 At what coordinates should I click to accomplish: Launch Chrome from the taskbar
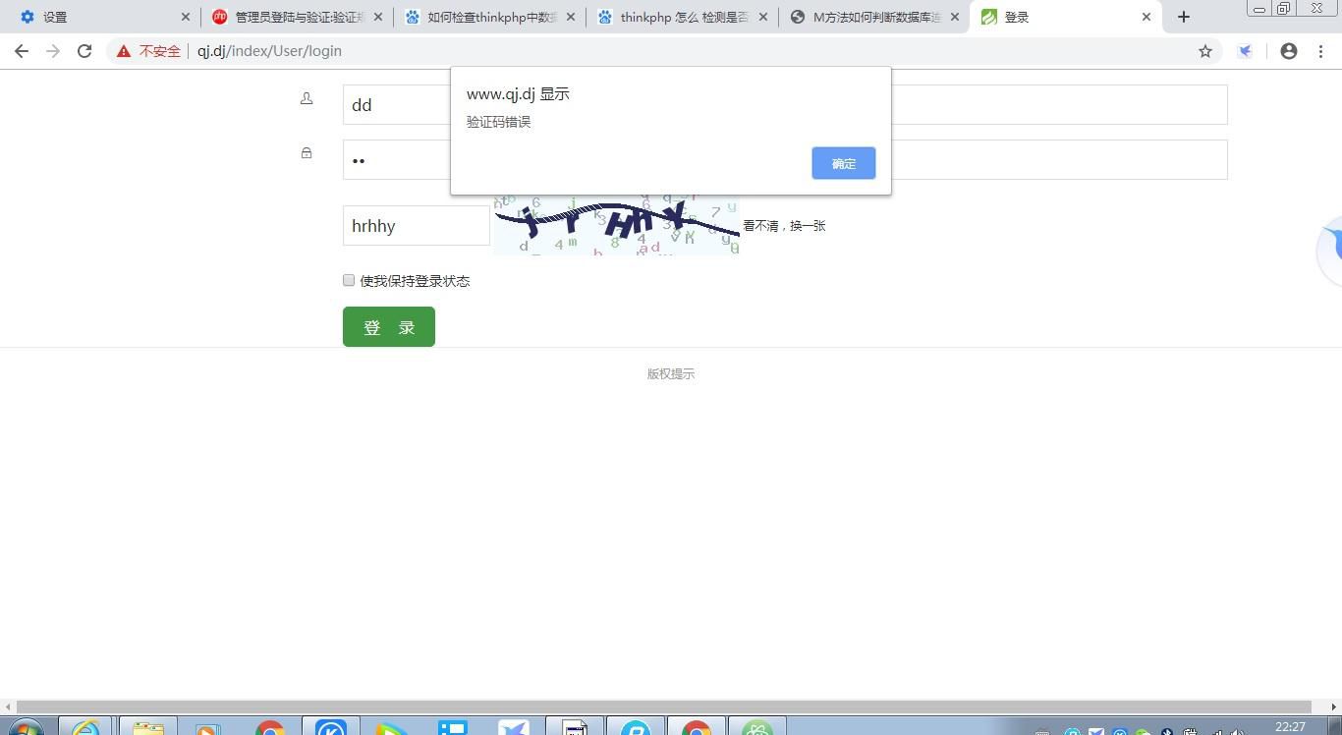pyautogui.click(x=270, y=730)
